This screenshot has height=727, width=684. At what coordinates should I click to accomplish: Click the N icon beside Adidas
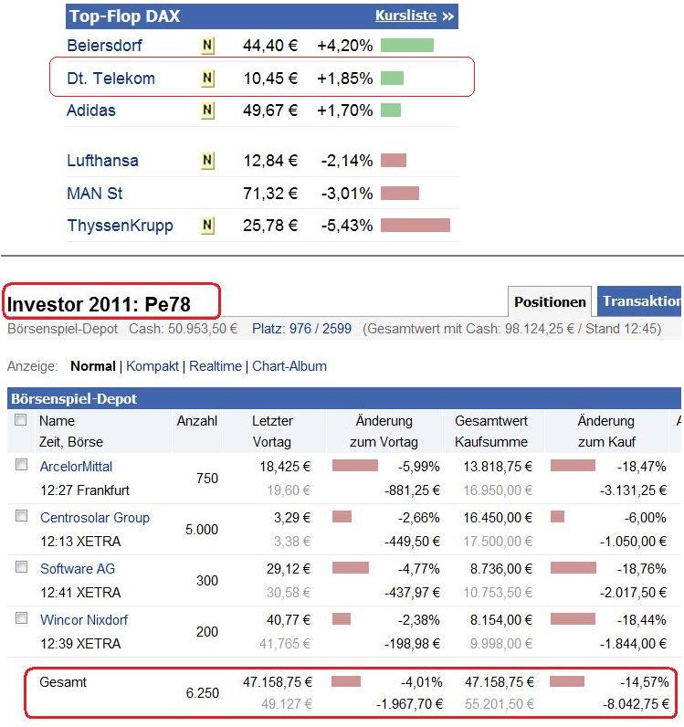click(x=207, y=111)
